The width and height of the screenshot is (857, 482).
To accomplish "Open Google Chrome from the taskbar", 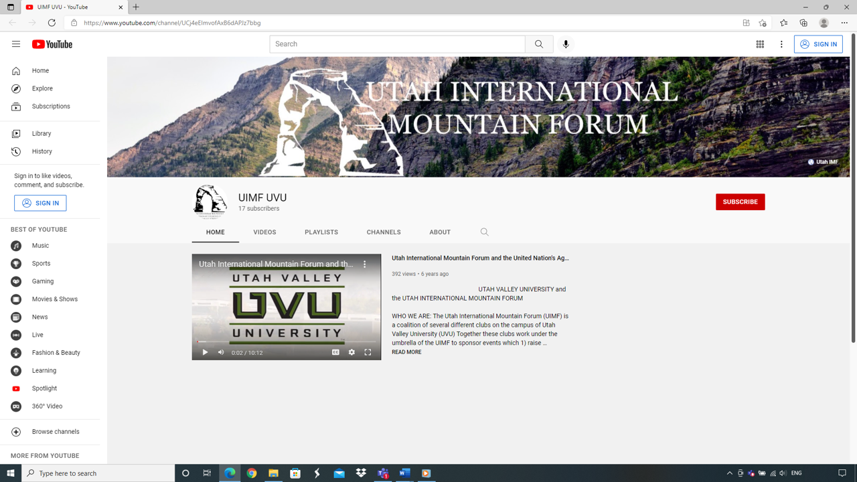I will 252,473.
